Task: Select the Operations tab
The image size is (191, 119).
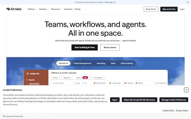Action: coord(63,63)
